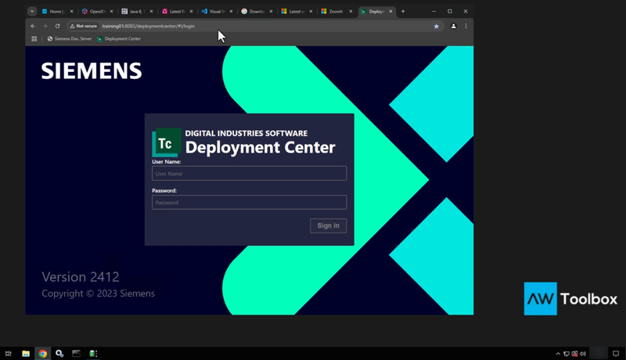626x360 pixels.
Task: Click the Password input field
Action: click(249, 203)
